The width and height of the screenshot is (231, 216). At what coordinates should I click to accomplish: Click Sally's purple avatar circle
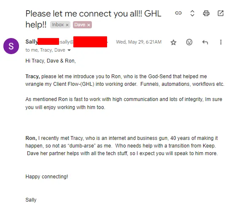11,46
